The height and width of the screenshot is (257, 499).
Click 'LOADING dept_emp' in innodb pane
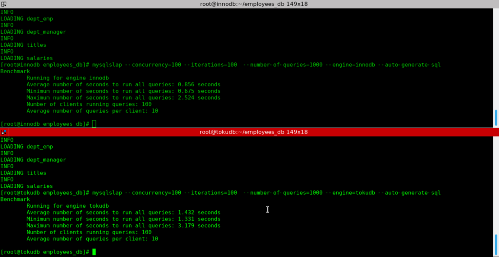(x=26, y=19)
